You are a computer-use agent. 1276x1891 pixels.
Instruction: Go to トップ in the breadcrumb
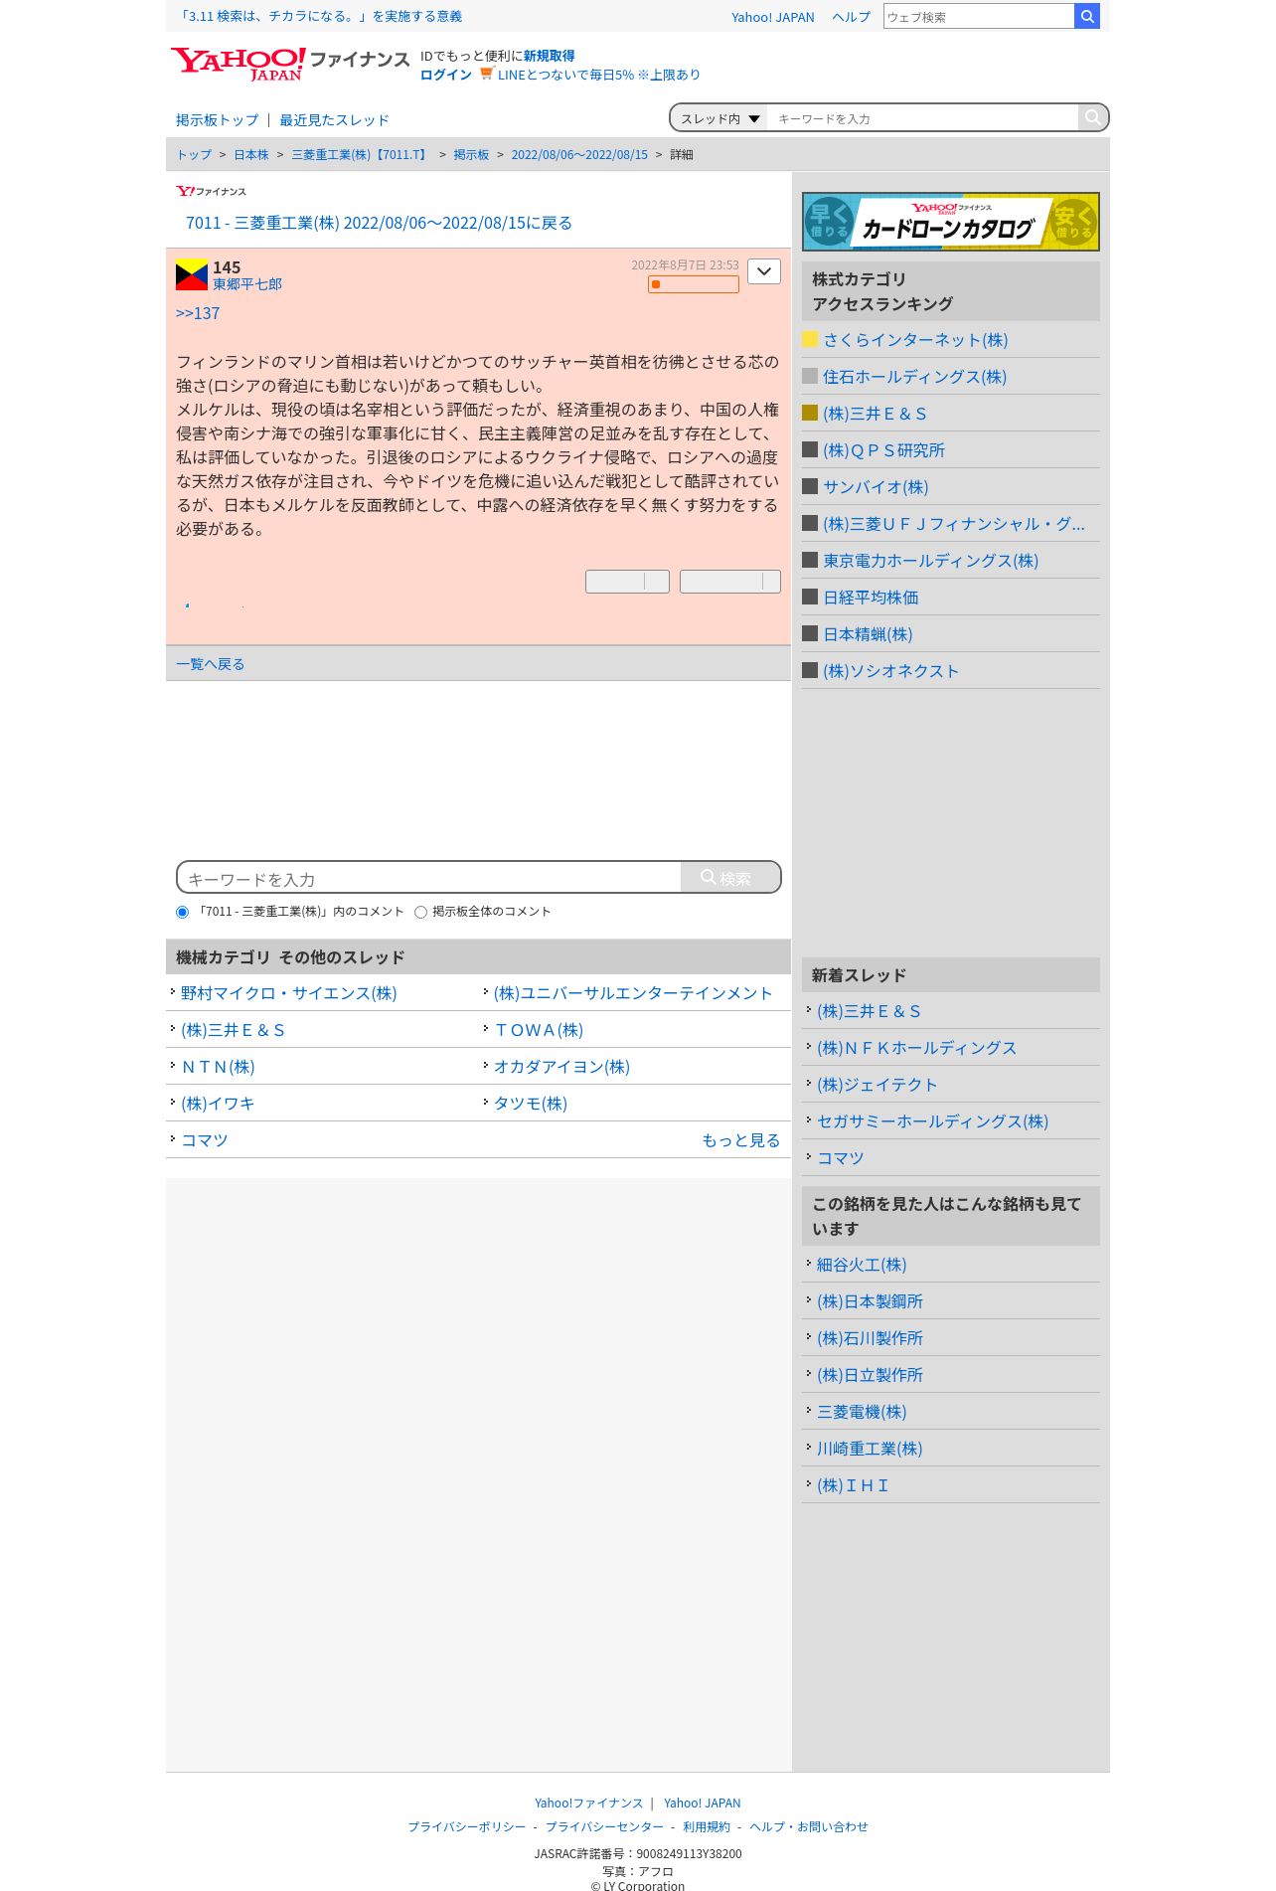coord(194,155)
